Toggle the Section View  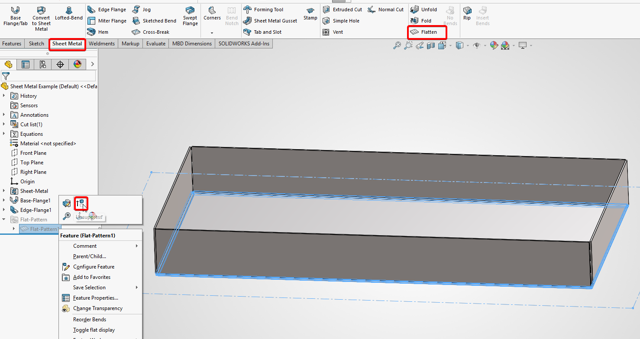[430, 45]
